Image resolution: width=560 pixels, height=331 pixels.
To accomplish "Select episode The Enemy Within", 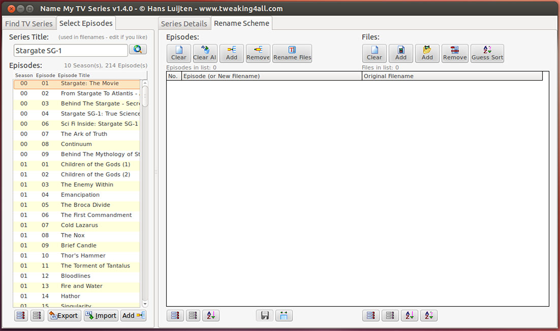I will click(77, 185).
